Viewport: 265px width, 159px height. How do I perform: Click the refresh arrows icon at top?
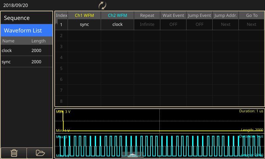(102, 5)
